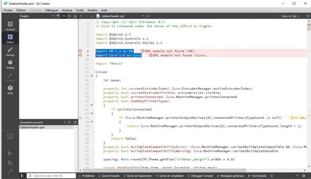
Task: Click the warning marker on line 24
Action: click(x=80, y=118)
